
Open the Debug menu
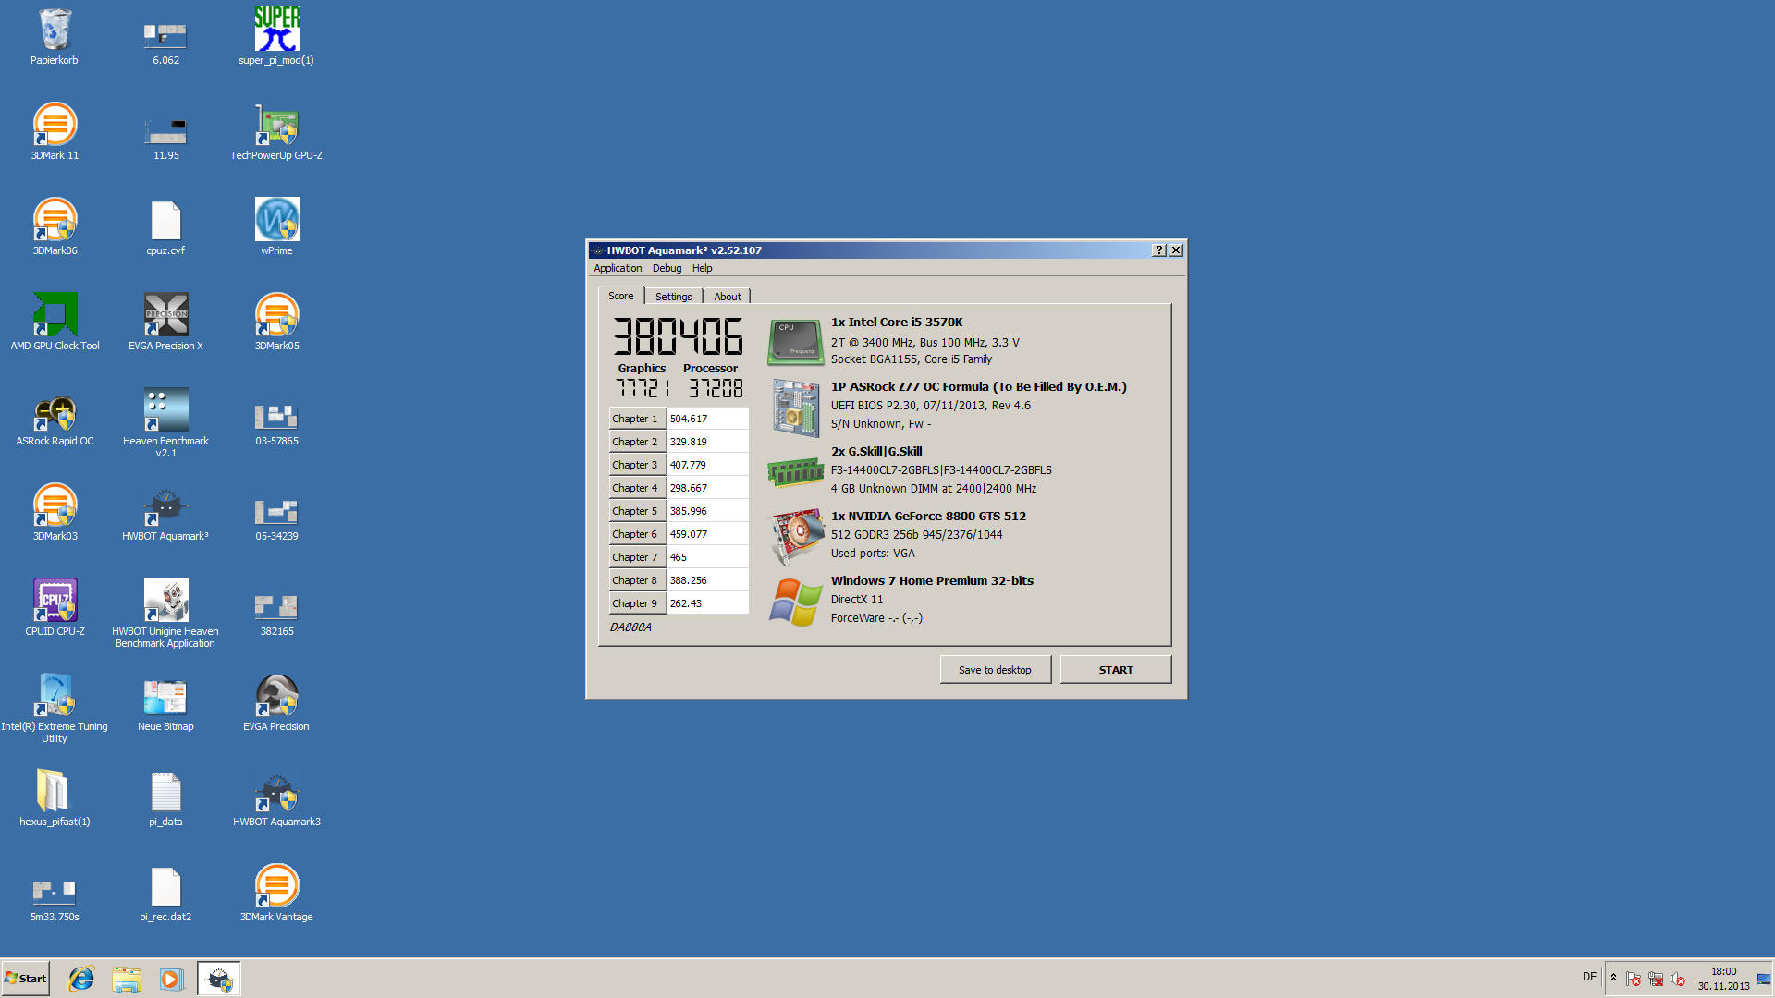[667, 268]
